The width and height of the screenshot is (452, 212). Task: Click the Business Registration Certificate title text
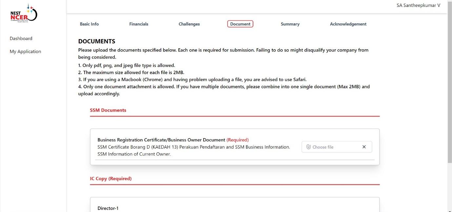pos(161,140)
